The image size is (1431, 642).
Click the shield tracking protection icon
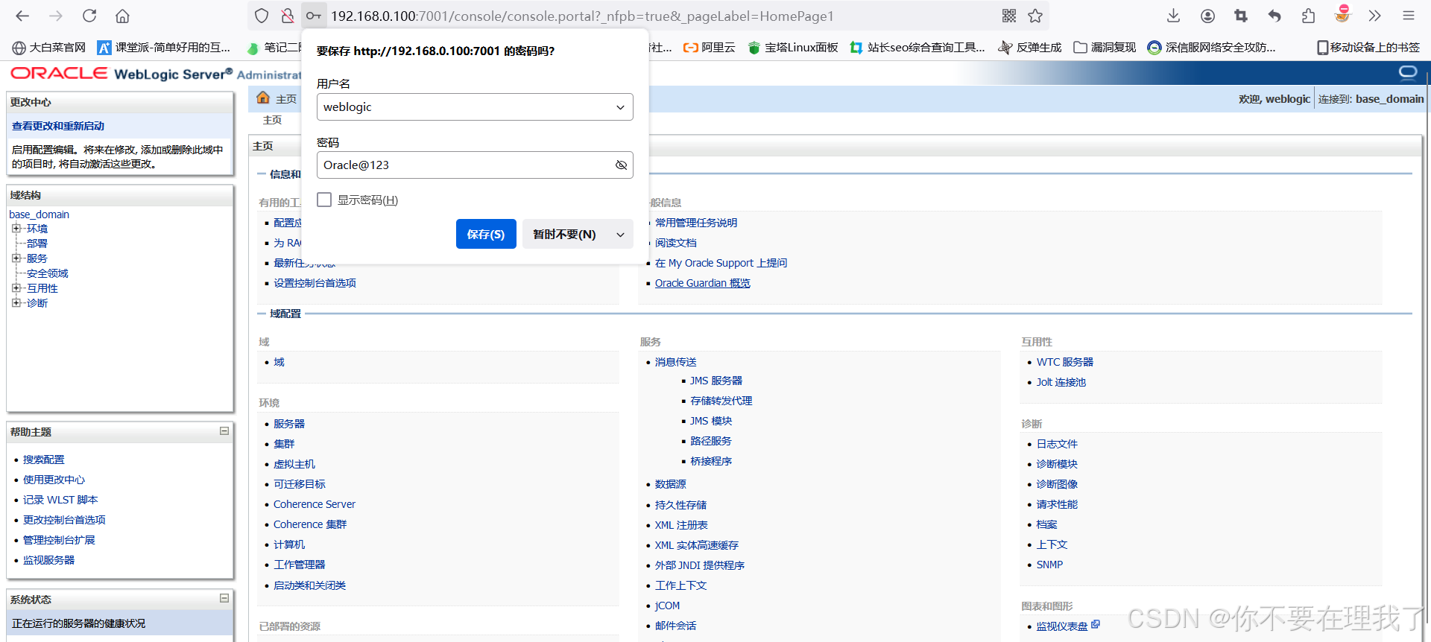[x=262, y=16]
